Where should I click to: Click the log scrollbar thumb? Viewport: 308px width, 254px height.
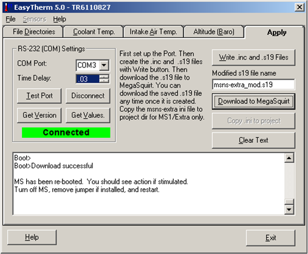click(x=289, y=202)
